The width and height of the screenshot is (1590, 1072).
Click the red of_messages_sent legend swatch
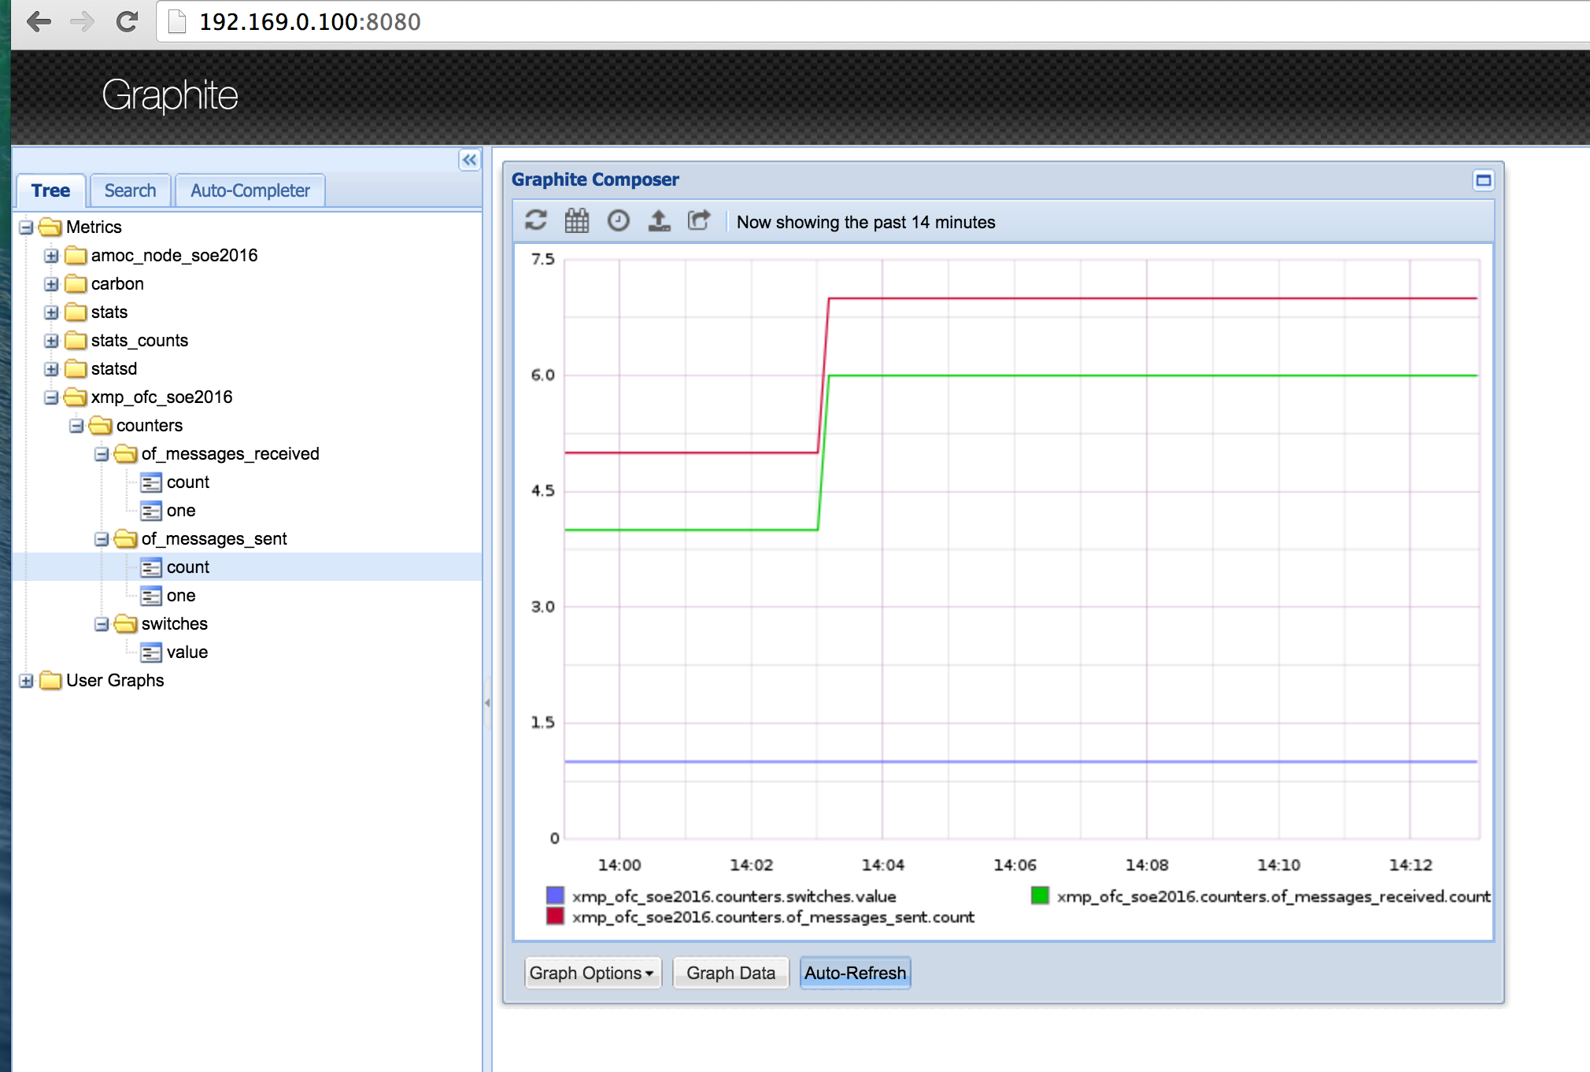[x=555, y=916]
